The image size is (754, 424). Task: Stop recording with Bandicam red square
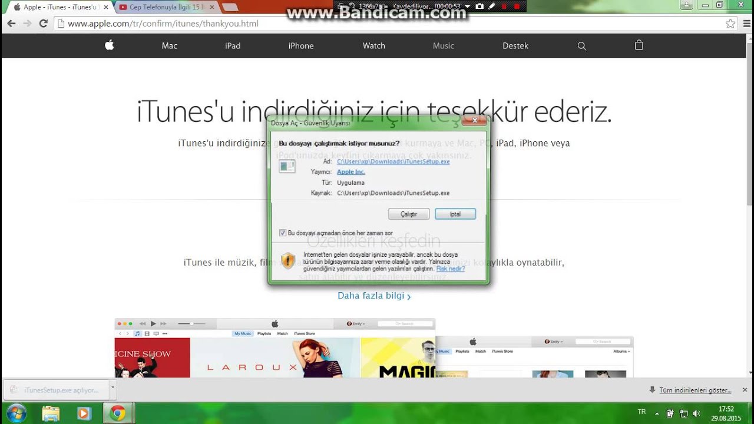[x=517, y=6]
